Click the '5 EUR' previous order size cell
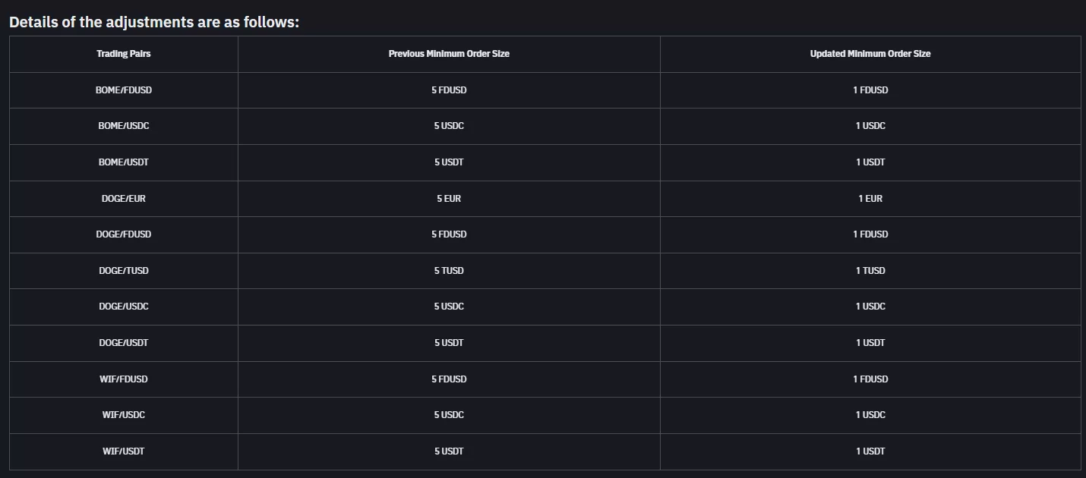This screenshot has width=1086, height=478. coord(449,199)
